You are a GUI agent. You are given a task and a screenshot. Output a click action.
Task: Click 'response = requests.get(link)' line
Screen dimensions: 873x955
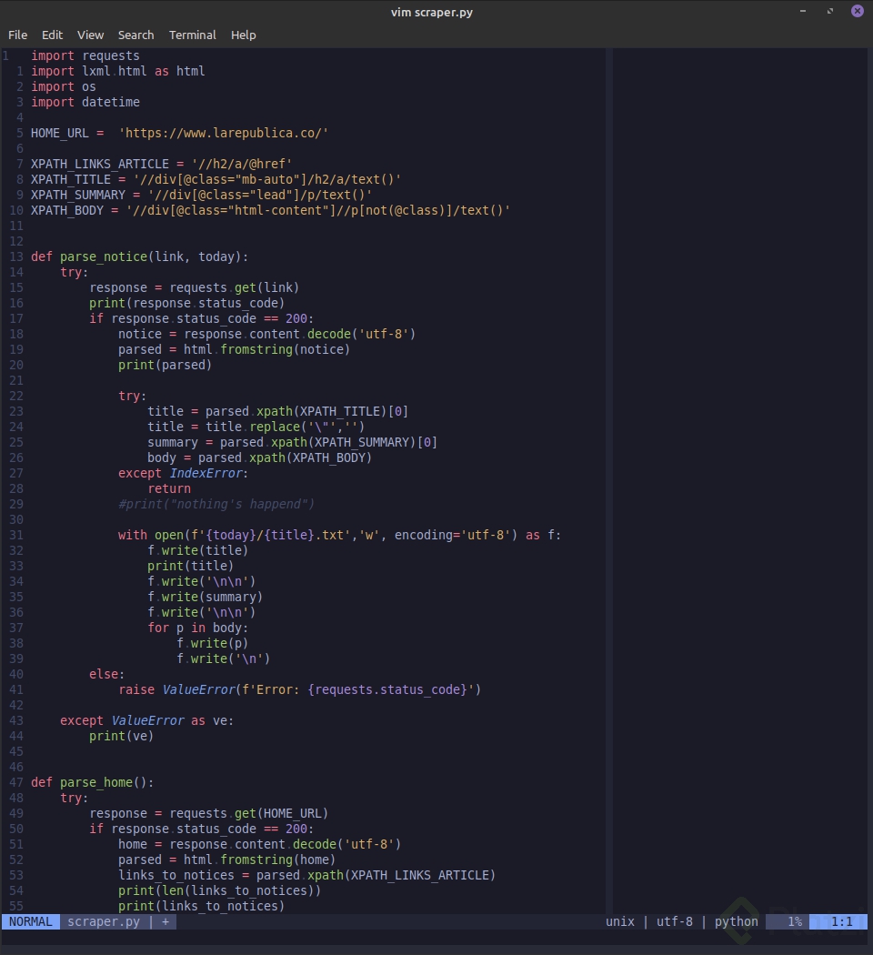[x=195, y=288]
